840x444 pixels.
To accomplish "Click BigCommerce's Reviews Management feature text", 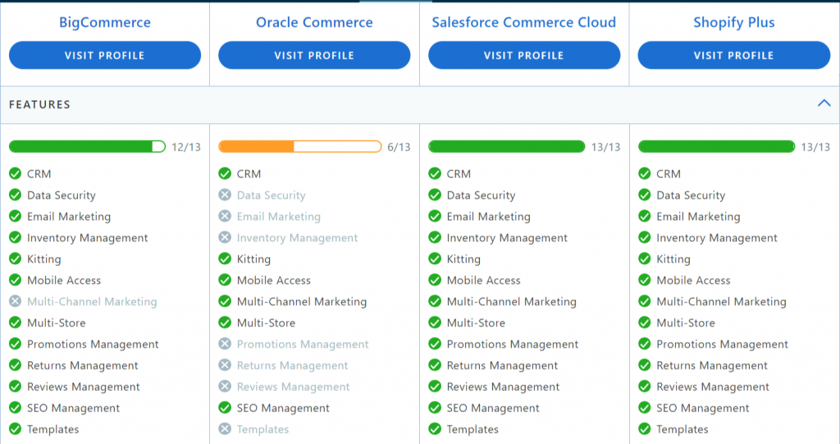I will [84, 387].
